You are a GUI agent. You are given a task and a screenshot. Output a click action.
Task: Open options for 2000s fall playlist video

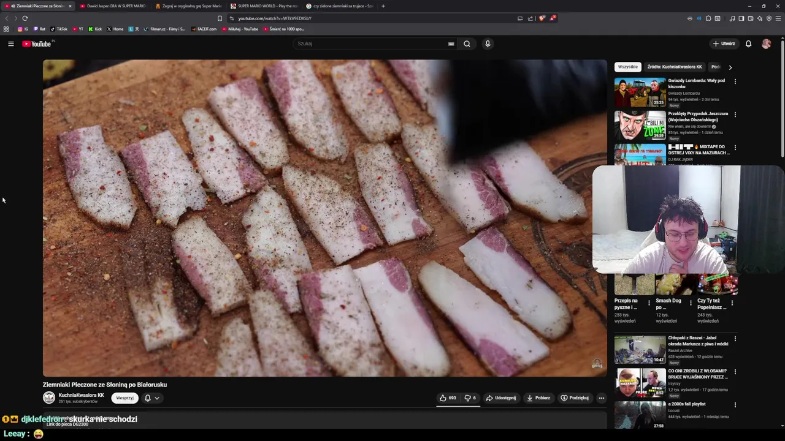click(735, 405)
